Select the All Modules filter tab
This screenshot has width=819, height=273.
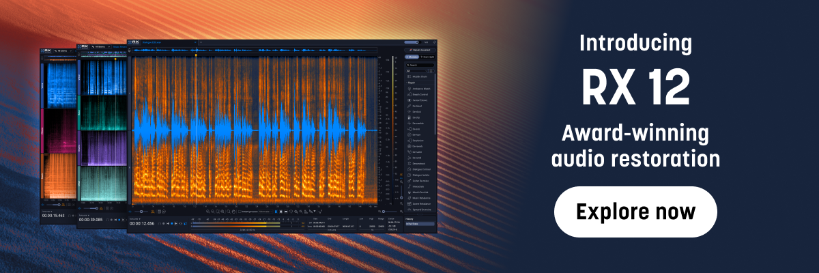pos(412,57)
